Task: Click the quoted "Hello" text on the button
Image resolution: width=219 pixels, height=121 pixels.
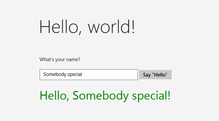Action: 160,75
